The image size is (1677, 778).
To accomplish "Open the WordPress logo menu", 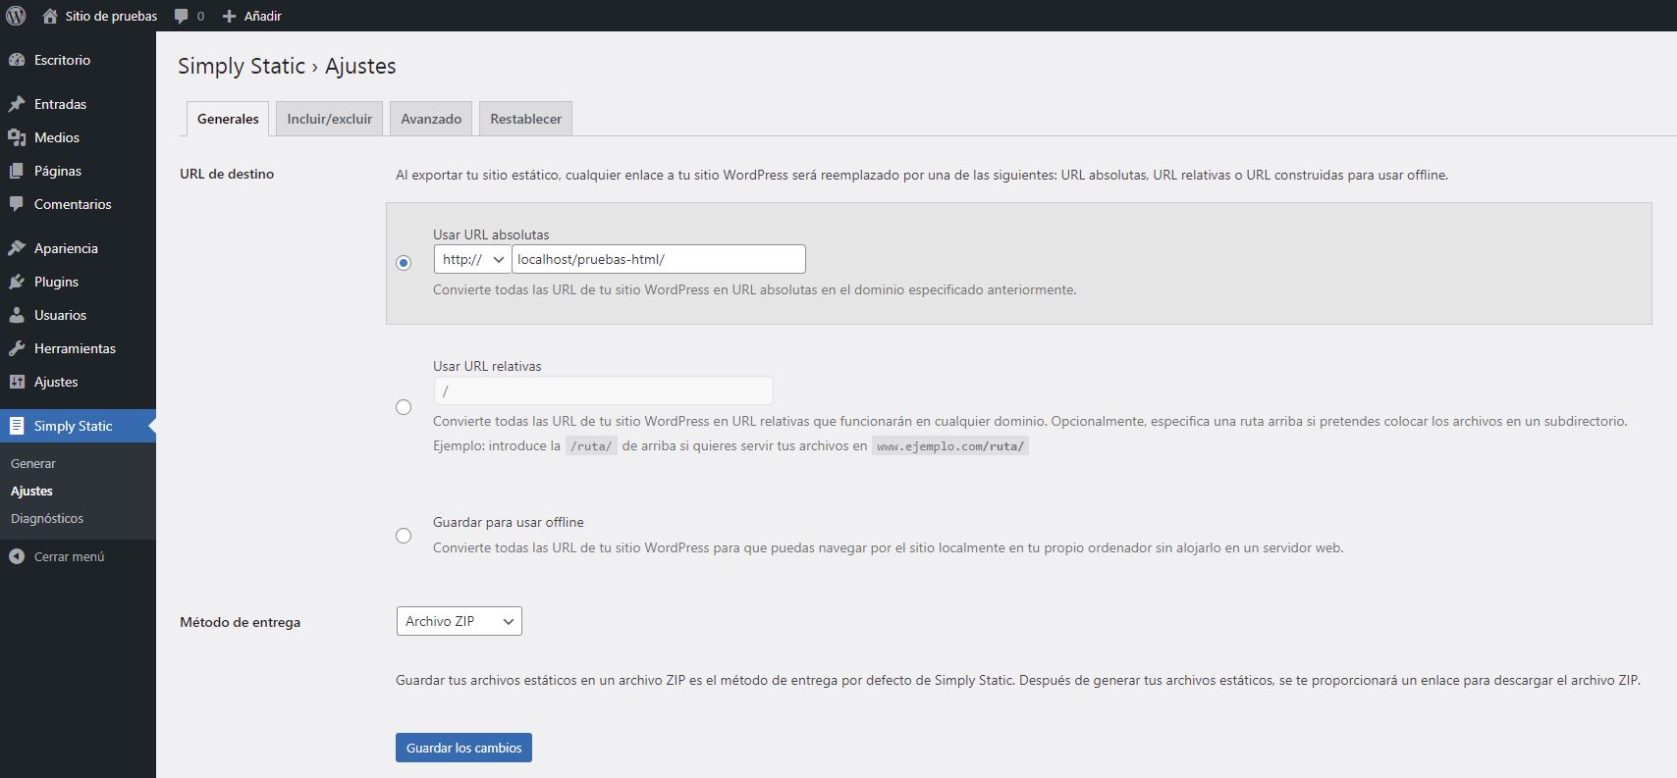I will [16, 16].
